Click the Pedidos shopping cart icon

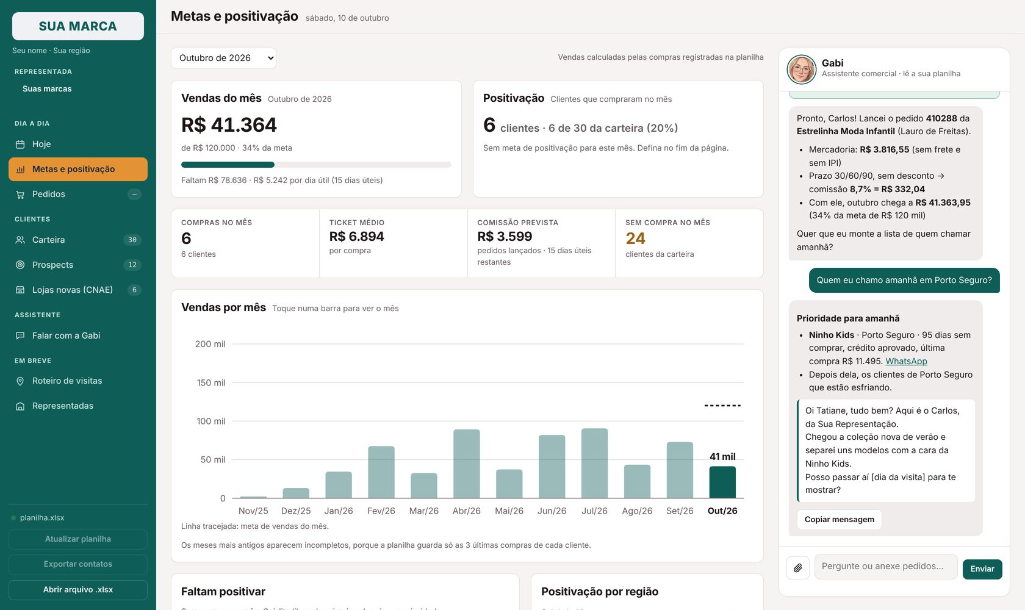click(x=20, y=195)
